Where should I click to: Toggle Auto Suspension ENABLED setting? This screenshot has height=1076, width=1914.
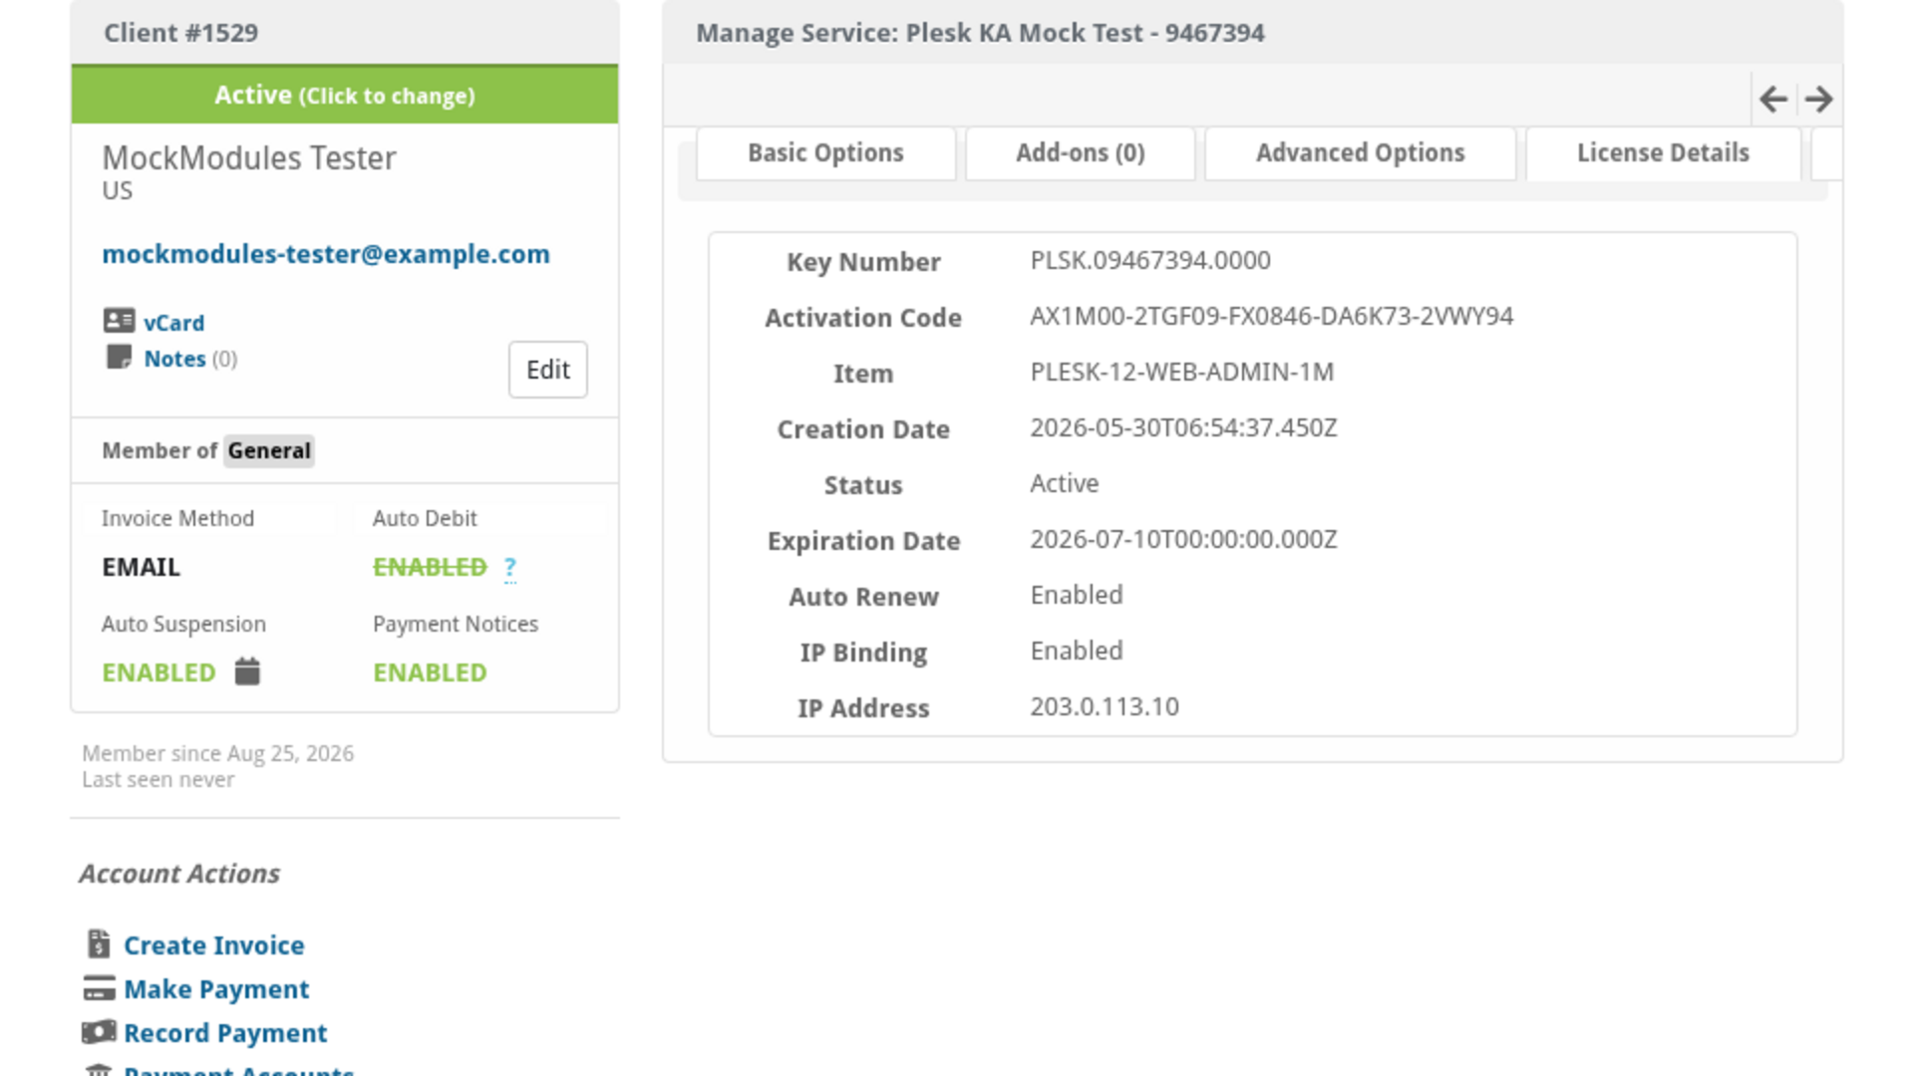coord(159,672)
